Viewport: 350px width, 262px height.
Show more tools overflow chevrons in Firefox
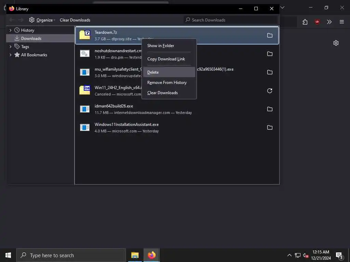click(x=329, y=22)
